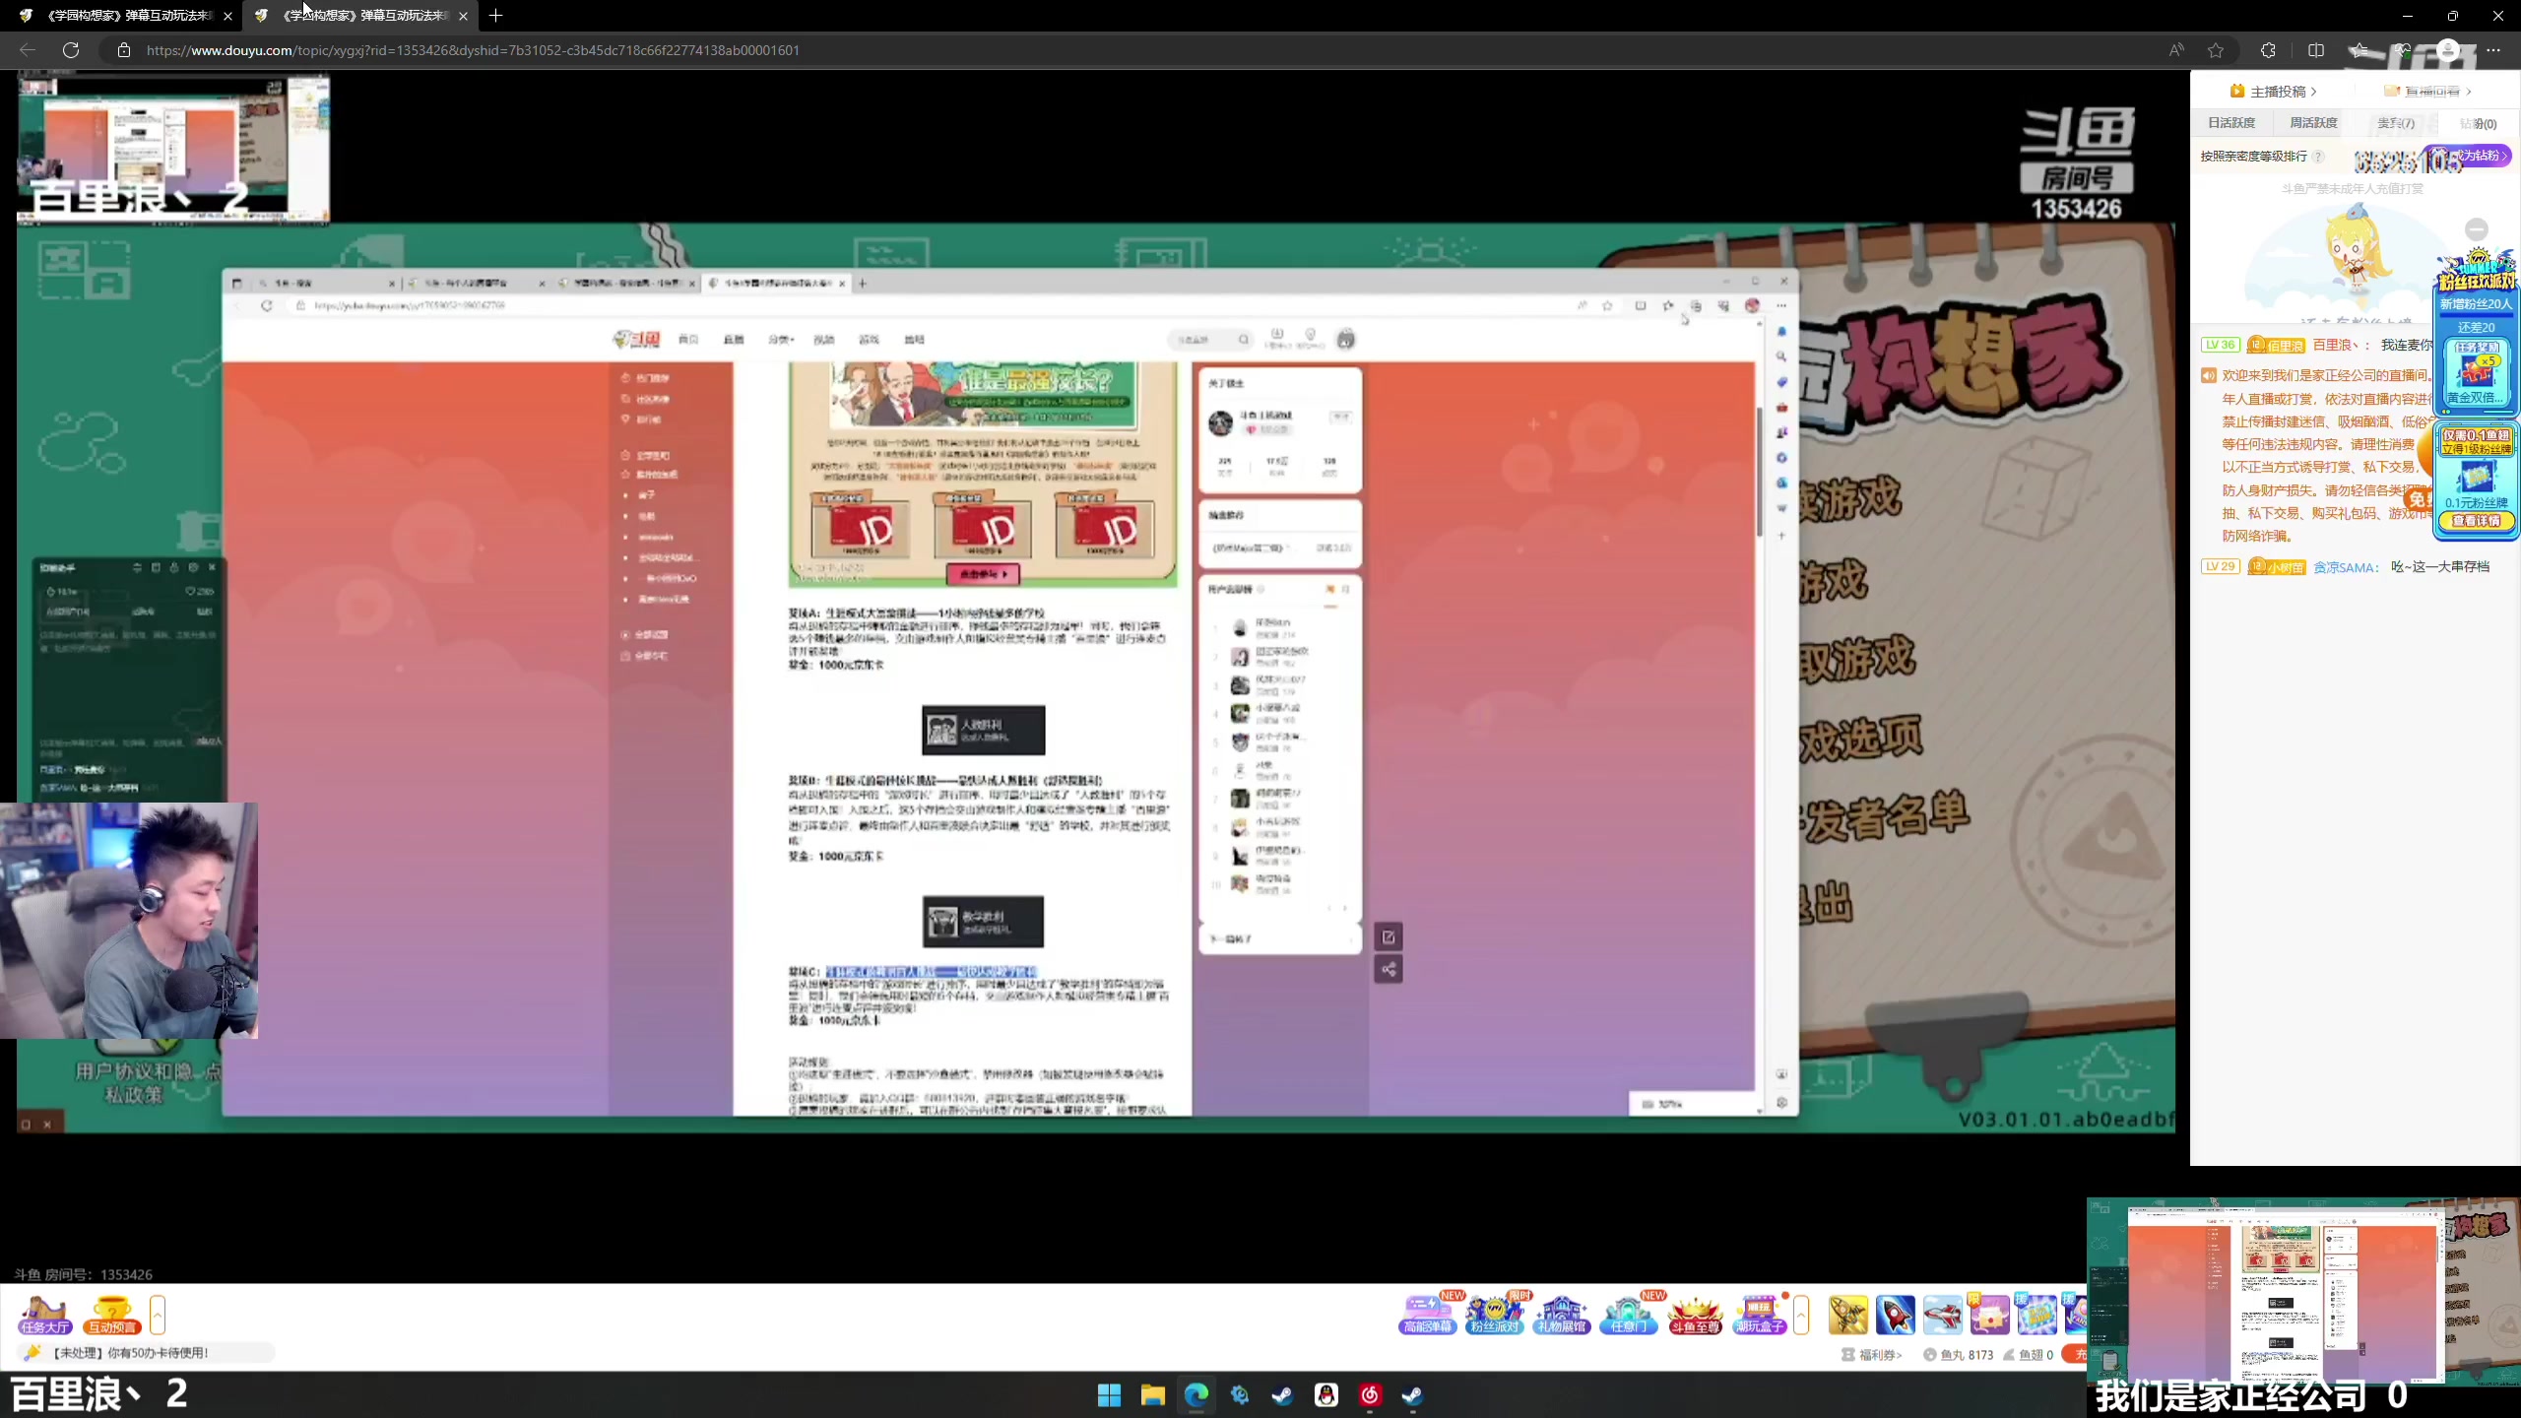The height and width of the screenshot is (1418, 2521).
Task: Open the 礼物展馆 gift hall icon
Action: [1561, 1315]
